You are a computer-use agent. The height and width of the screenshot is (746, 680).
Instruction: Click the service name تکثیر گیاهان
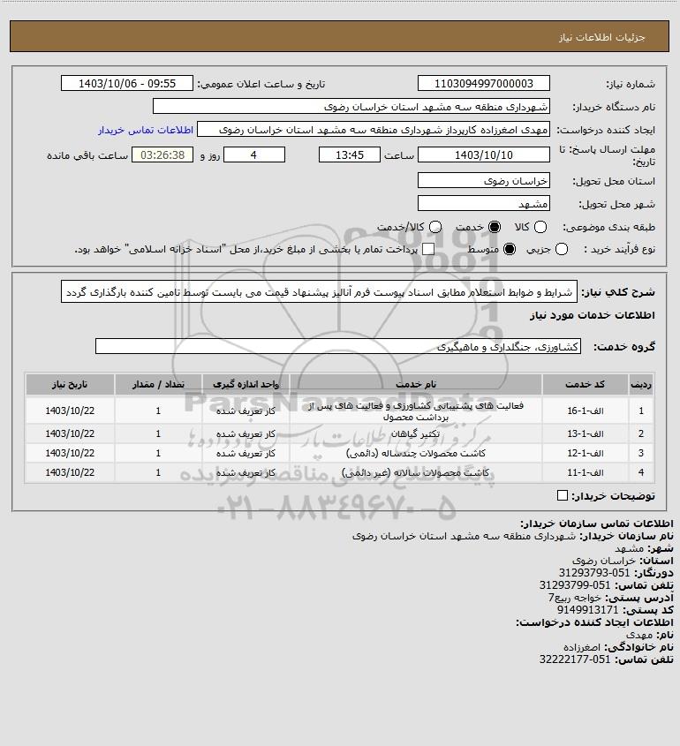click(x=415, y=433)
